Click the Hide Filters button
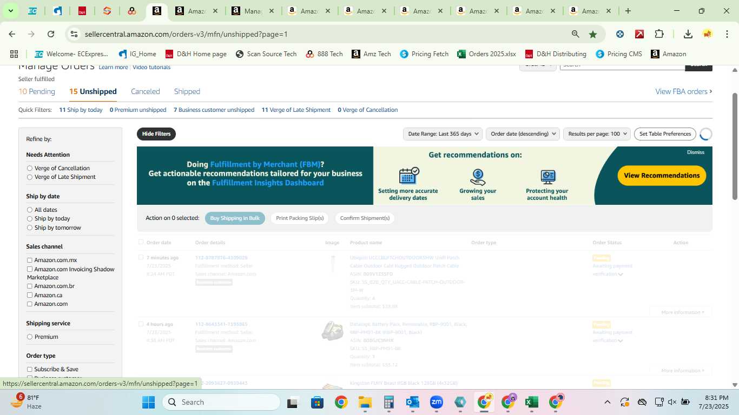This screenshot has width=739, height=415. pos(156,133)
